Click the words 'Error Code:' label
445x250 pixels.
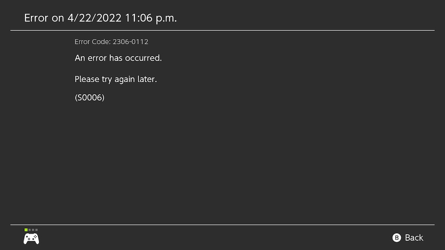coord(93,42)
